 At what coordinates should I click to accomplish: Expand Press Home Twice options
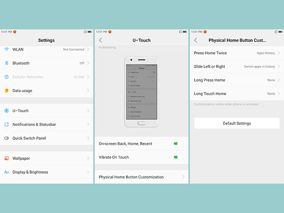click(279, 53)
